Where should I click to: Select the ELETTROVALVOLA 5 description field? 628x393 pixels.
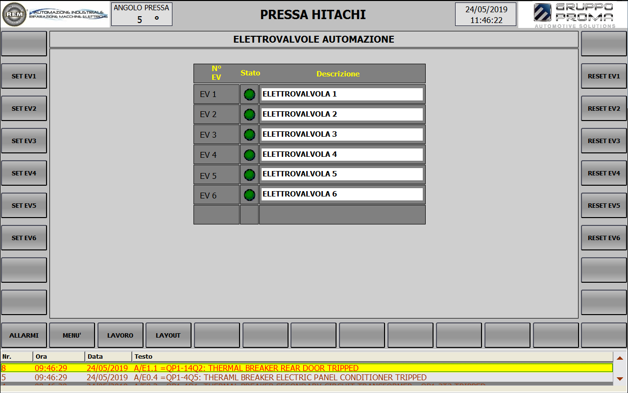342,174
